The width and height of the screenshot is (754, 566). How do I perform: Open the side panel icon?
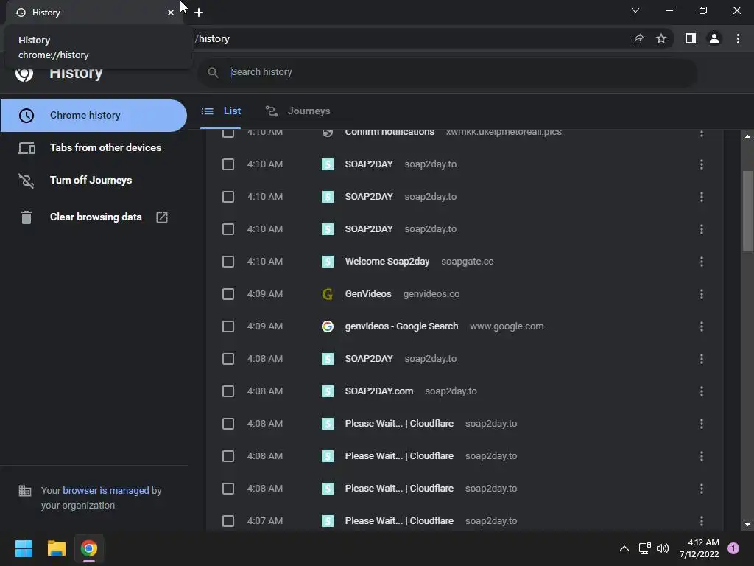pyautogui.click(x=691, y=38)
